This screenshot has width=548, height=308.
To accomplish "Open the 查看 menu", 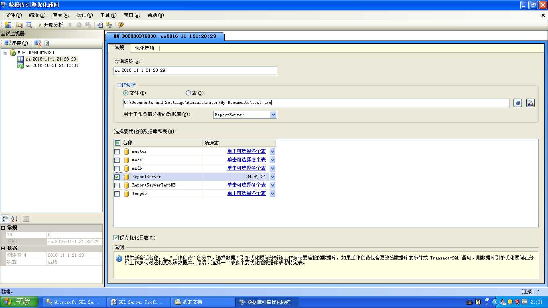I will 61,15.
